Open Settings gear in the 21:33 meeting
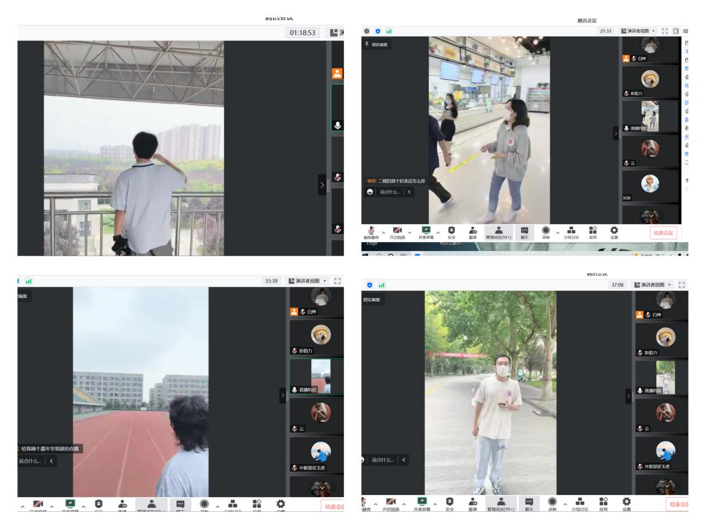 point(614,231)
